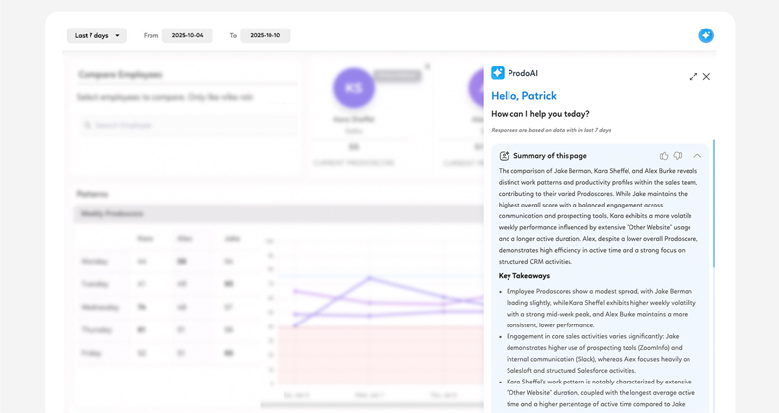The width and height of the screenshot is (779, 413).
Task: Remove the KS employee card with its X
Action: pyautogui.click(x=427, y=66)
